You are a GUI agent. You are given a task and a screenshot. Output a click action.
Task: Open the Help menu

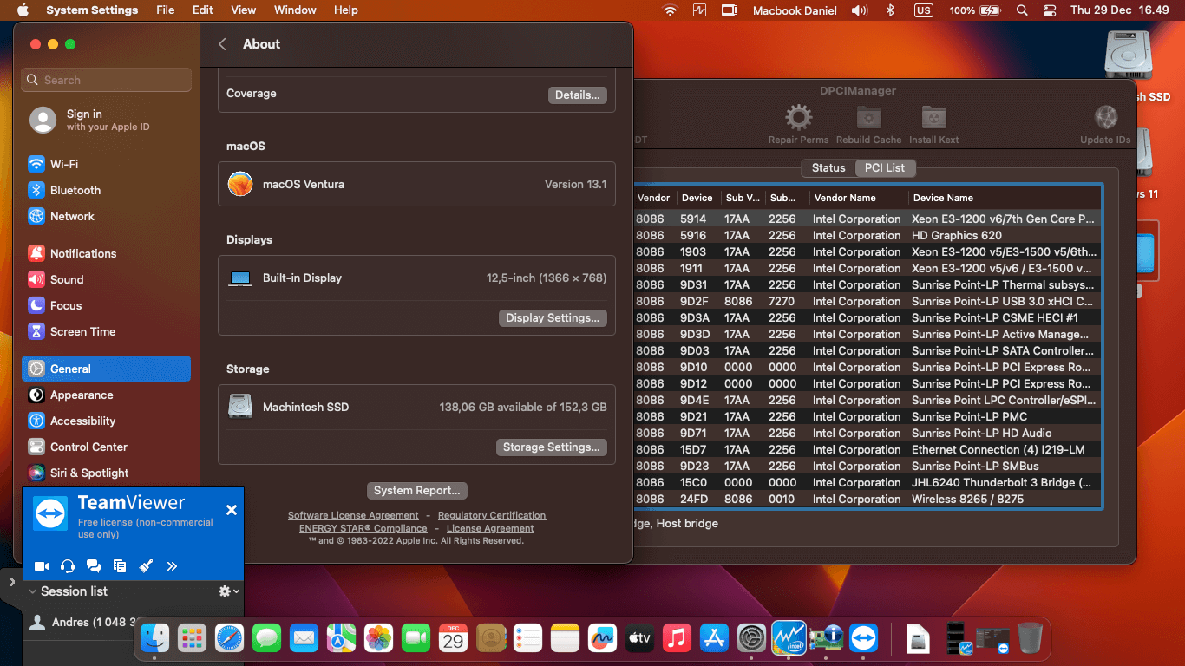(x=346, y=10)
